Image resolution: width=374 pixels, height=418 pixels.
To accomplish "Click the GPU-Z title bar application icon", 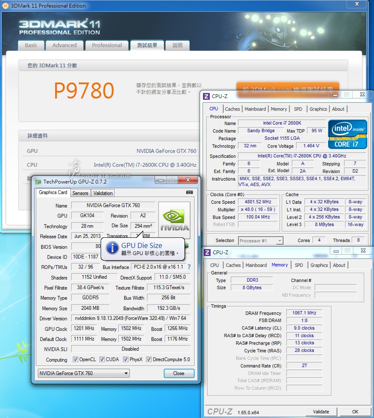I will point(38,182).
